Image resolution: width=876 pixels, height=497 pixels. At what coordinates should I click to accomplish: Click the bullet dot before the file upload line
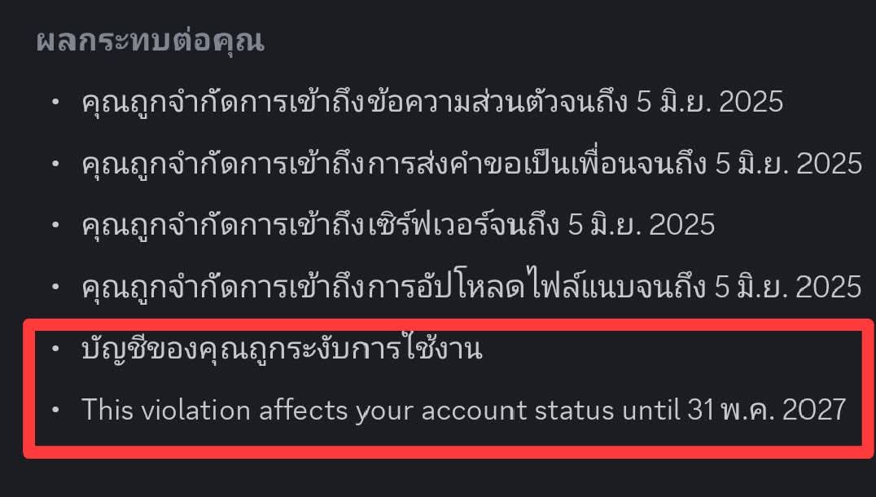[x=55, y=286]
